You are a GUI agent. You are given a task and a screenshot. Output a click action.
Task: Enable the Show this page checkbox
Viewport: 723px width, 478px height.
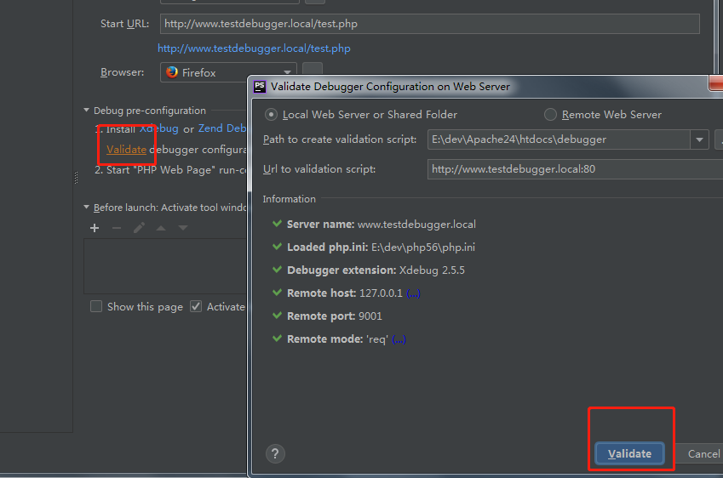(x=96, y=307)
